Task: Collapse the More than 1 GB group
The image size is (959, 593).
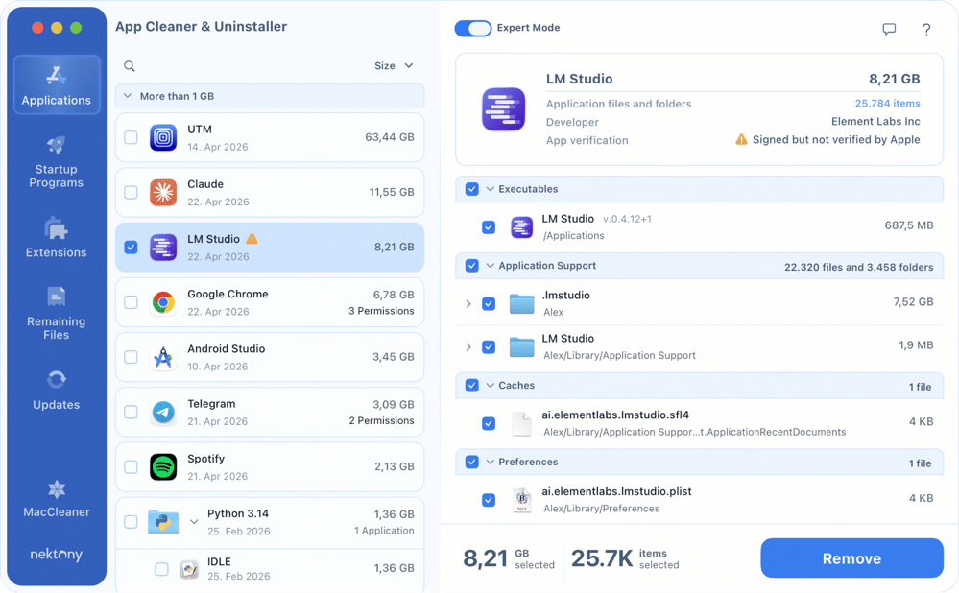Action: click(128, 96)
